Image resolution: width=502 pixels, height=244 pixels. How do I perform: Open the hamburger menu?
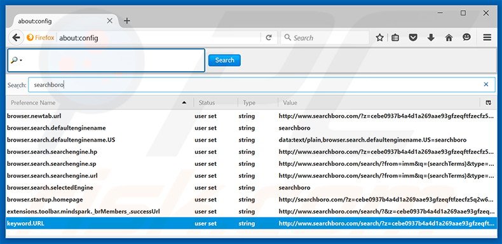487,37
